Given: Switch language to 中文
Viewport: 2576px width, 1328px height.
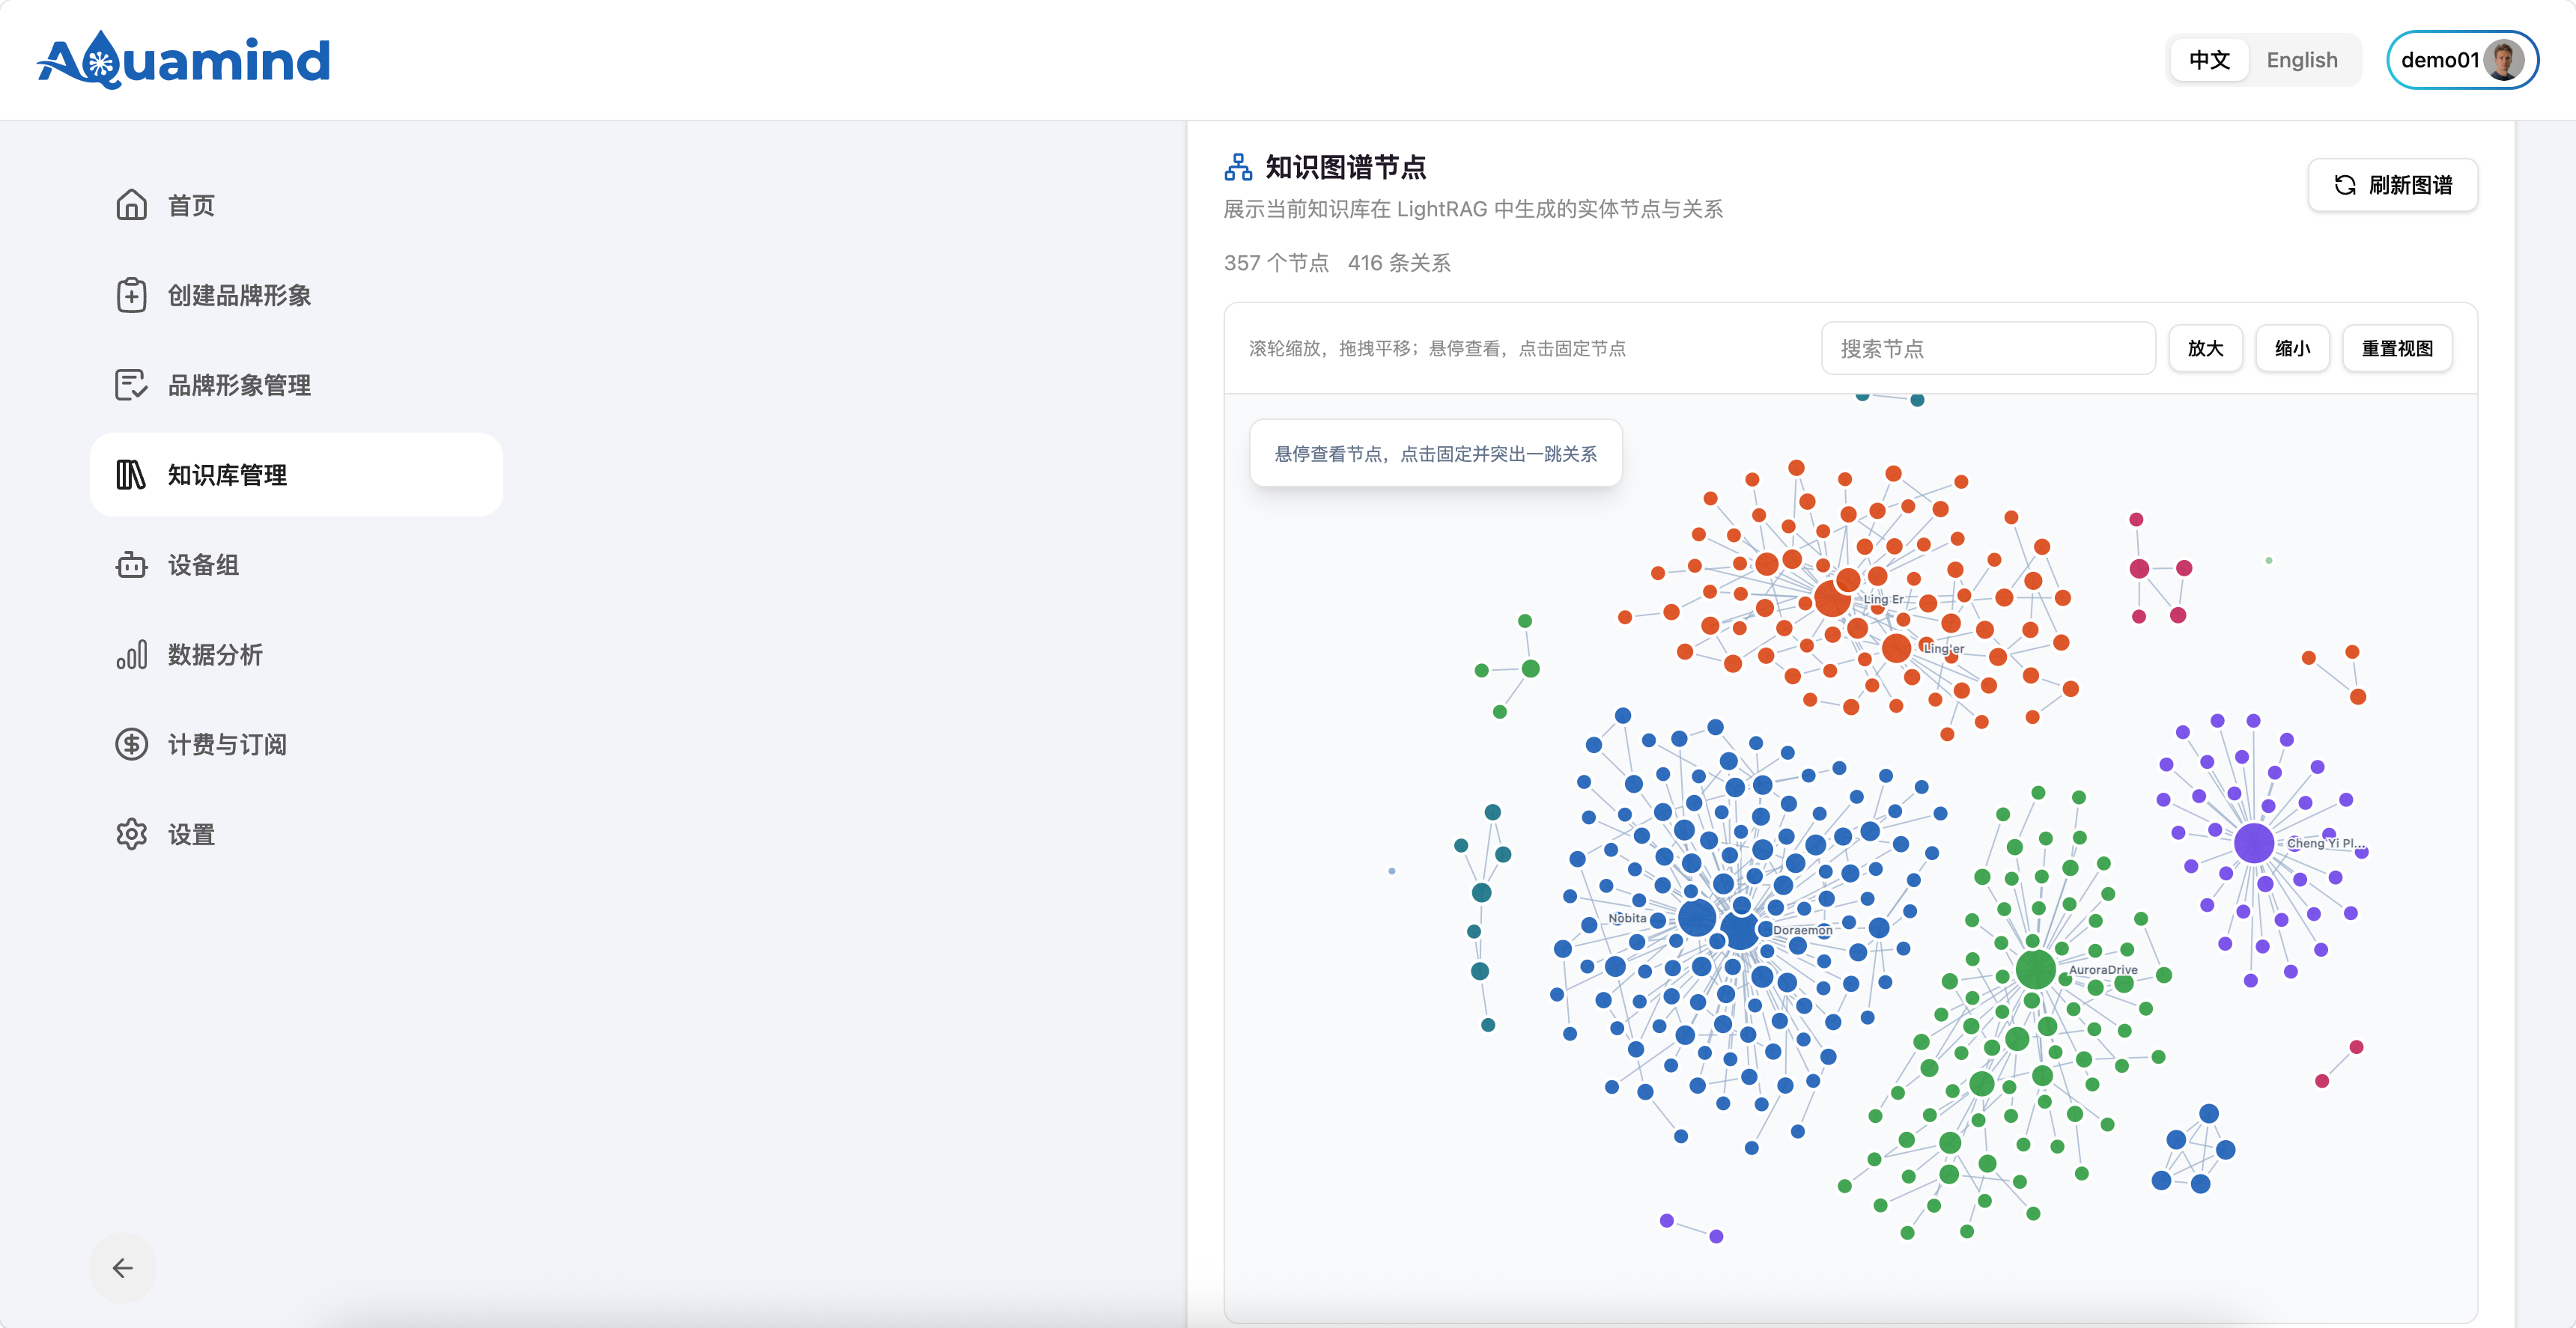Looking at the screenshot, I should (x=2209, y=60).
